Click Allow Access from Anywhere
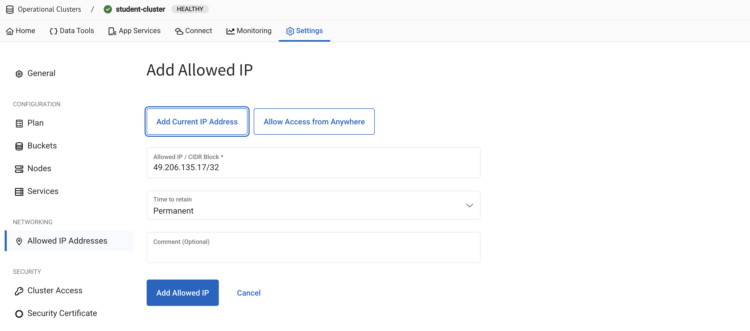750x331 pixels. click(x=314, y=122)
